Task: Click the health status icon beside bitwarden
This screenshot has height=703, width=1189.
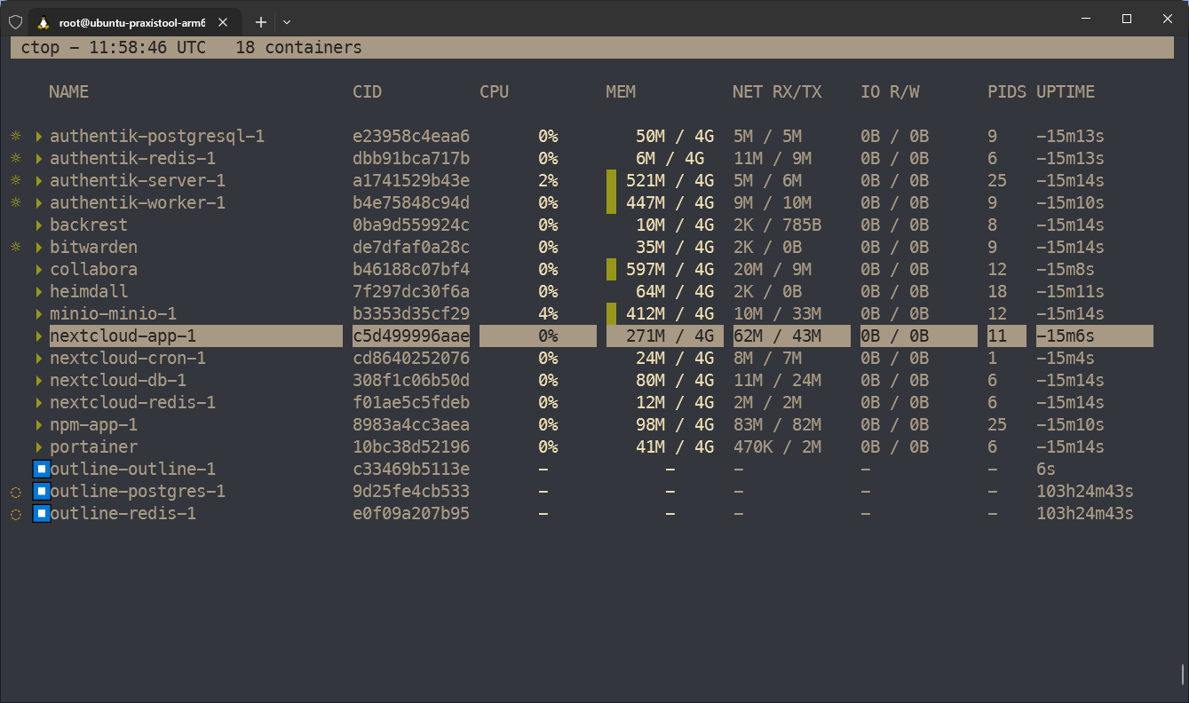Action: (x=15, y=248)
